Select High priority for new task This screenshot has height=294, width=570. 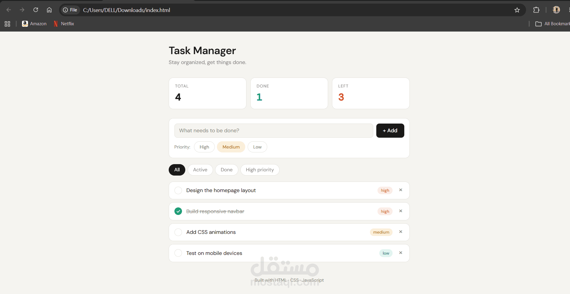(204, 147)
